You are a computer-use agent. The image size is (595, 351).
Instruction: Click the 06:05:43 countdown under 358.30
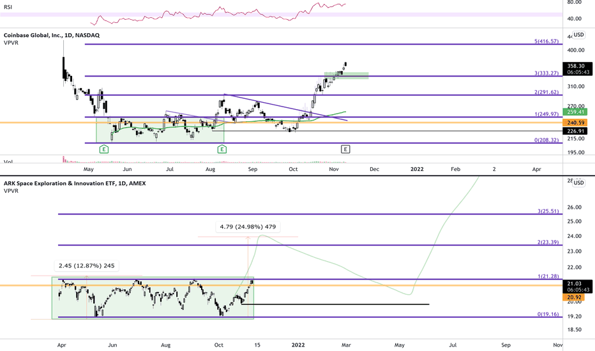578,72
